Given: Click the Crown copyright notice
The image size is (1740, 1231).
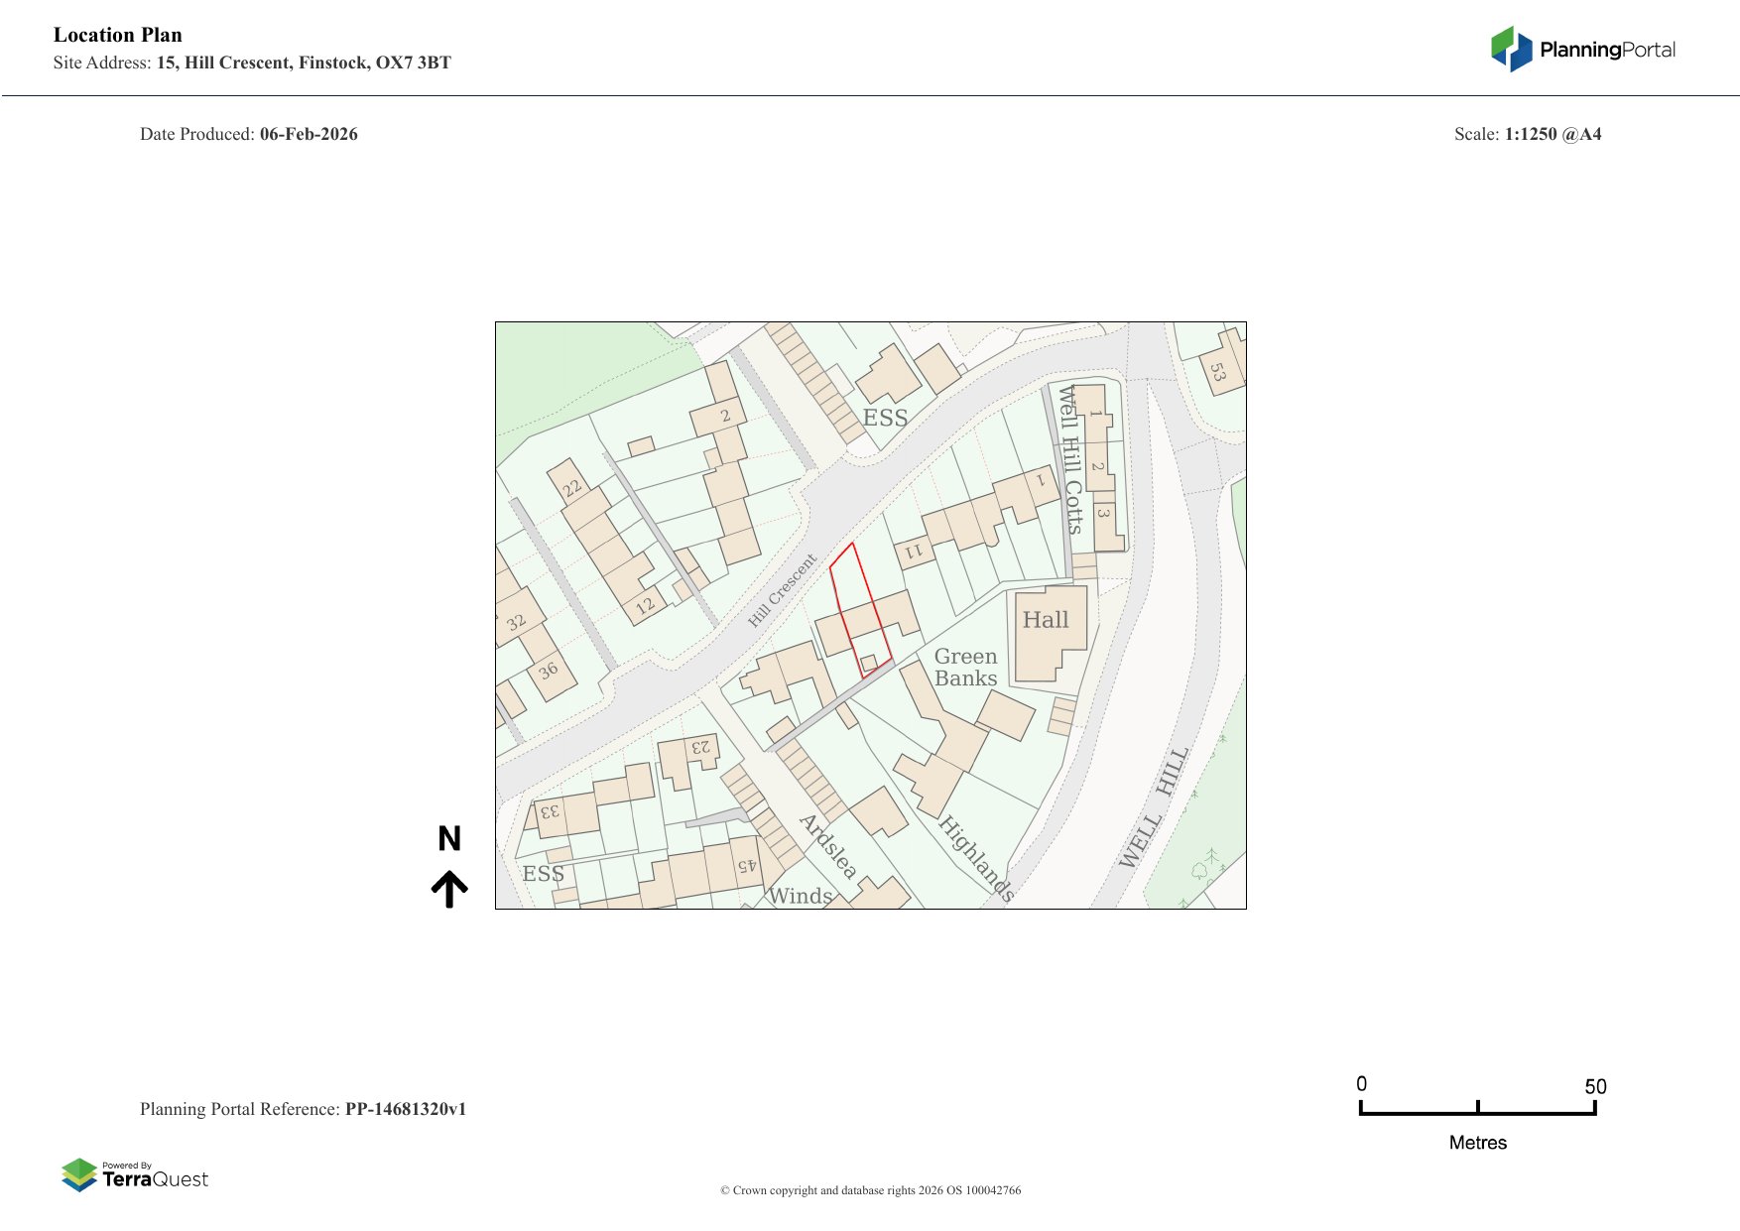Looking at the screenshot, I should click(870, 1190).
